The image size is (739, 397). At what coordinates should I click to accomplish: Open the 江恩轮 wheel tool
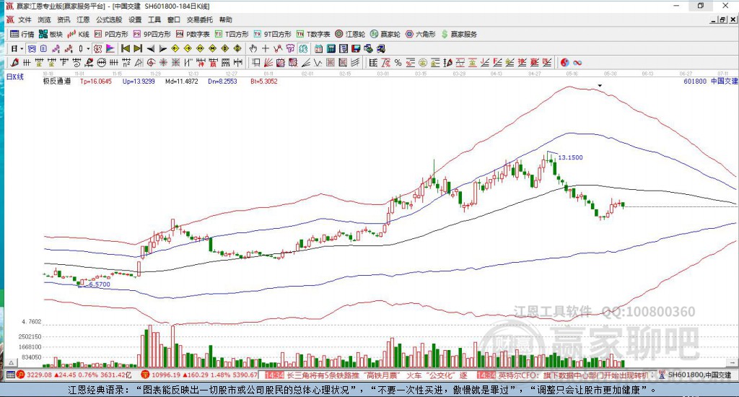(x=350, y=34)
